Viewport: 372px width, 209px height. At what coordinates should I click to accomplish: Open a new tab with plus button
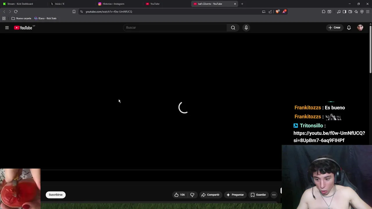click(242, 4)
